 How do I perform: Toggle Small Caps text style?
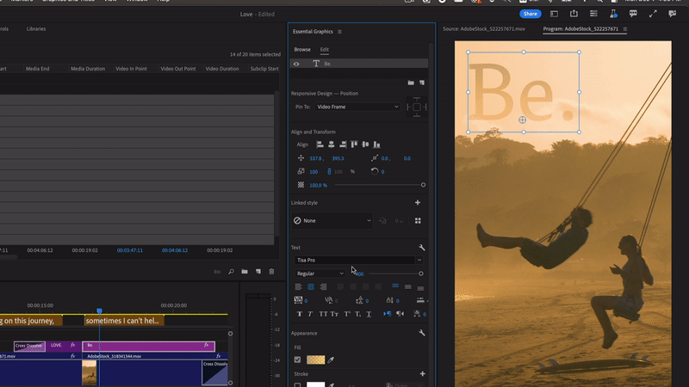coord(334,314)
